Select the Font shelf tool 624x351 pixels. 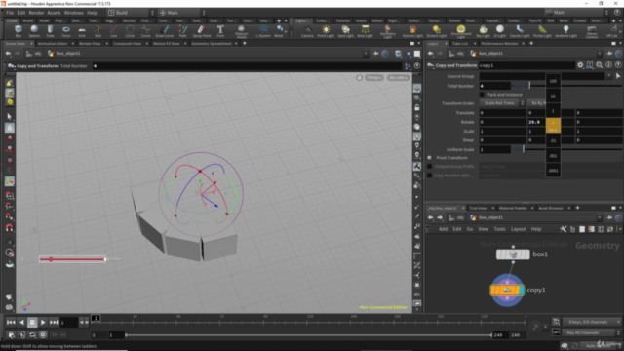[220, 31]
